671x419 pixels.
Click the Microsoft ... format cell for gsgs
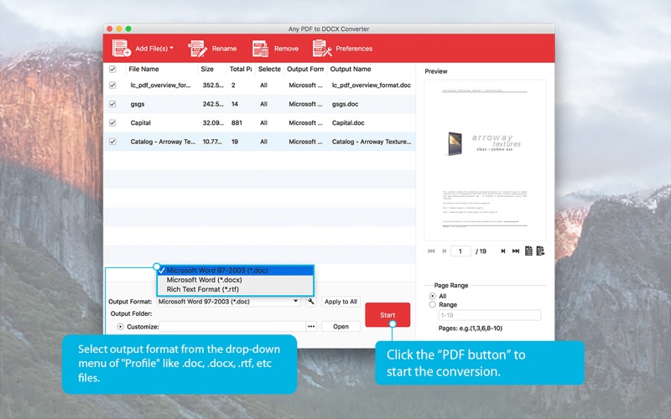(x=305, y=104)
